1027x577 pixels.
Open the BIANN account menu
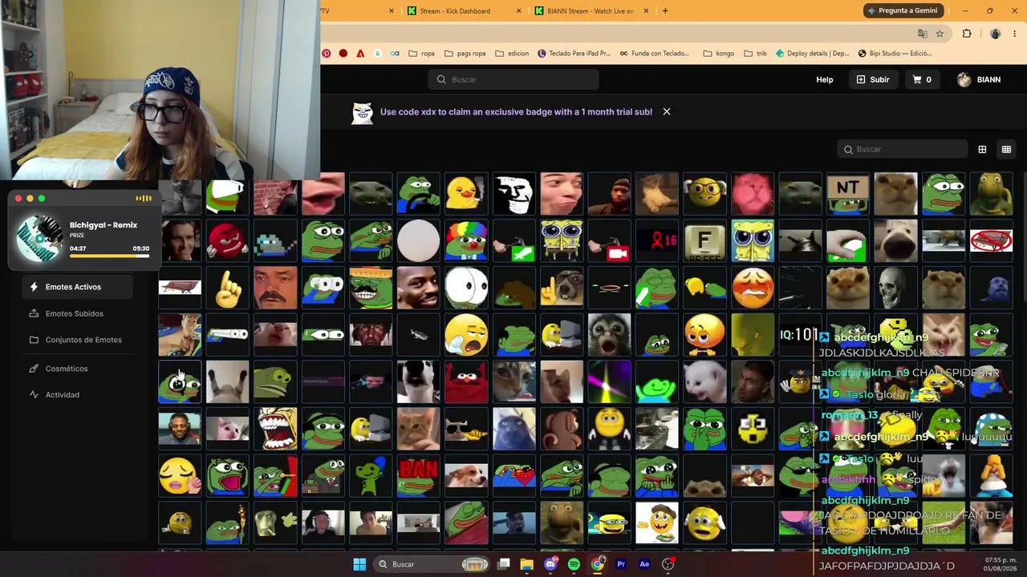(x=979, y=79)
